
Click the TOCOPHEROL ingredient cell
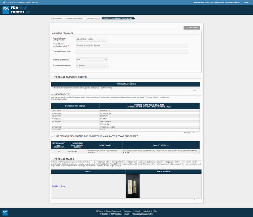tap(149, 121)
